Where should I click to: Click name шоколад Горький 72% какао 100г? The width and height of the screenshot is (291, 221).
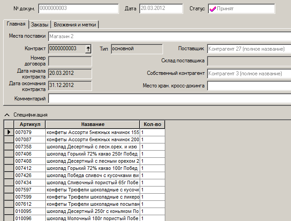click(x=93, y=168)
